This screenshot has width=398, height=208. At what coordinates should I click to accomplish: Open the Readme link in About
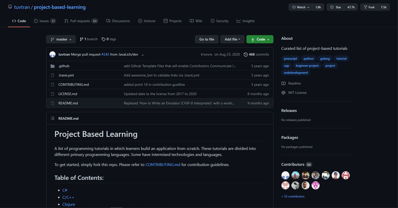(x=291, y=83)
